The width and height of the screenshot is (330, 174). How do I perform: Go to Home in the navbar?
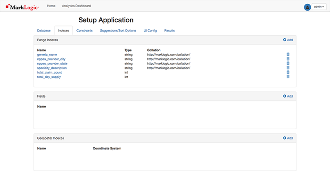point(51,6)
